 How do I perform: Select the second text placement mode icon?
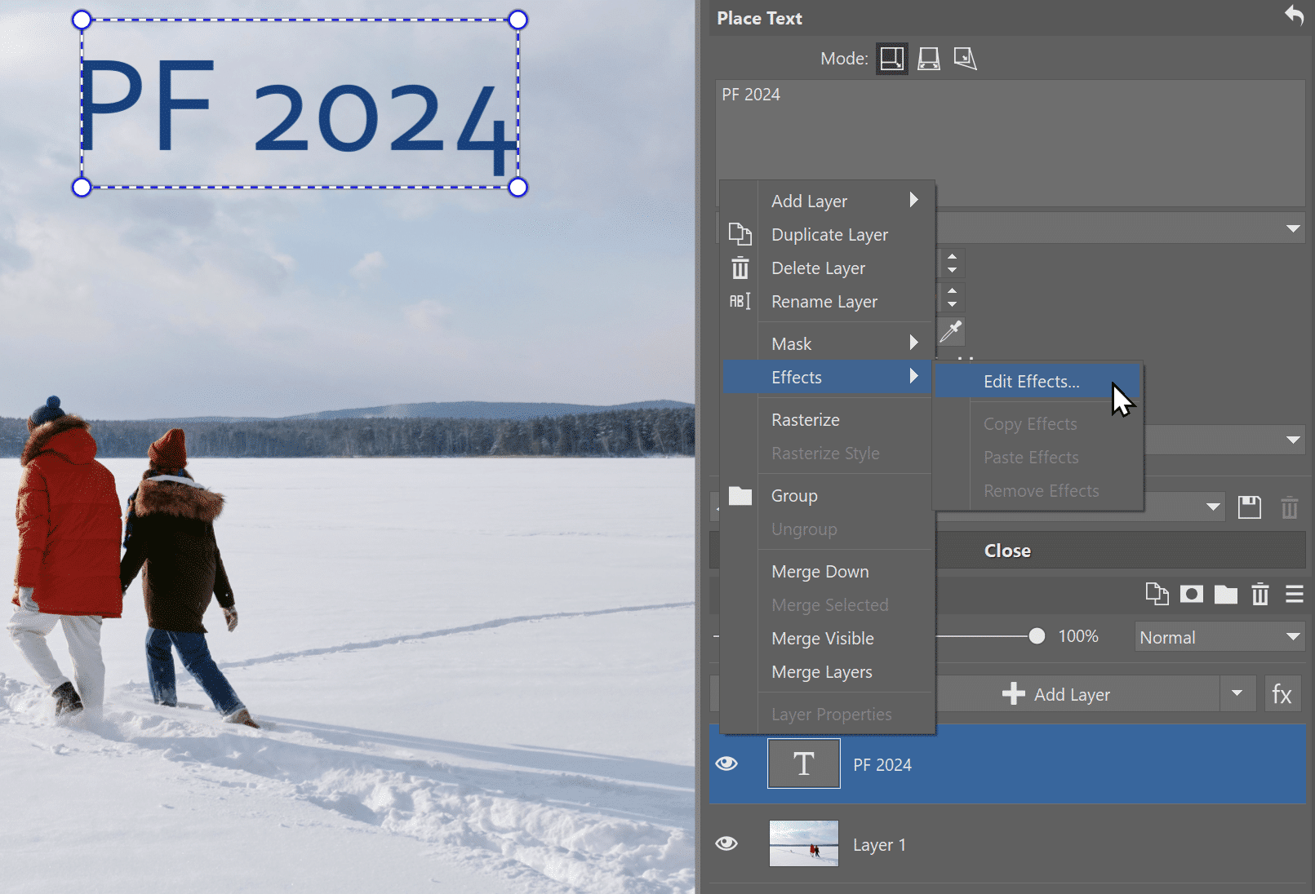pos(928,59)
